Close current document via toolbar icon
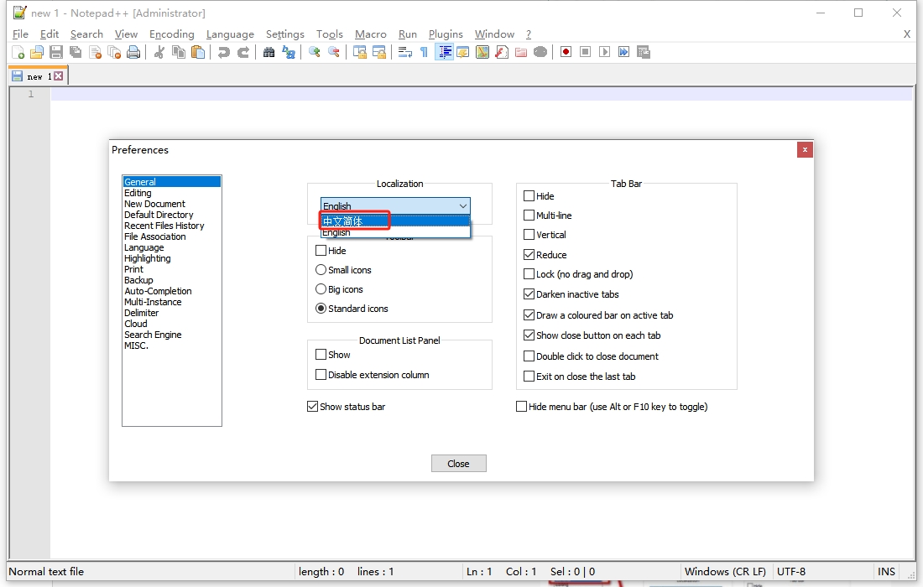The image size is (923, 587). (95, 52)
